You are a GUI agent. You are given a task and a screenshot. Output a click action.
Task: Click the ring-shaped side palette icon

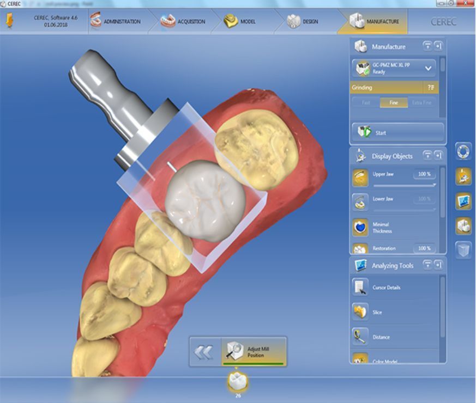coord(463,151)
